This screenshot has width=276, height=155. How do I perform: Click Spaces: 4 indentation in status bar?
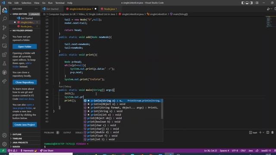[x=224, y=151]
